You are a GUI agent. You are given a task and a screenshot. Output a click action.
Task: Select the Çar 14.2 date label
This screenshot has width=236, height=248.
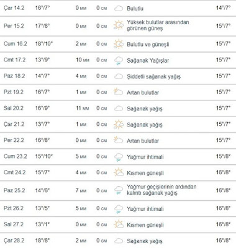[x=14, y=8]
